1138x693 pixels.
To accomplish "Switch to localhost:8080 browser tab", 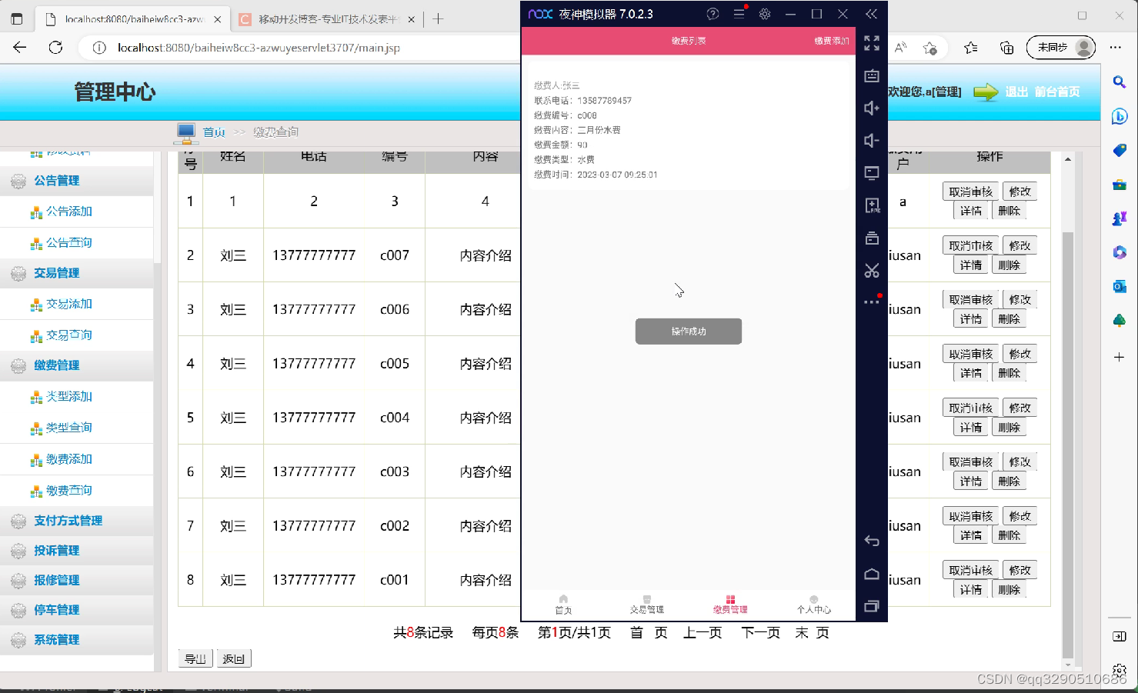I will tap(132, 19).
